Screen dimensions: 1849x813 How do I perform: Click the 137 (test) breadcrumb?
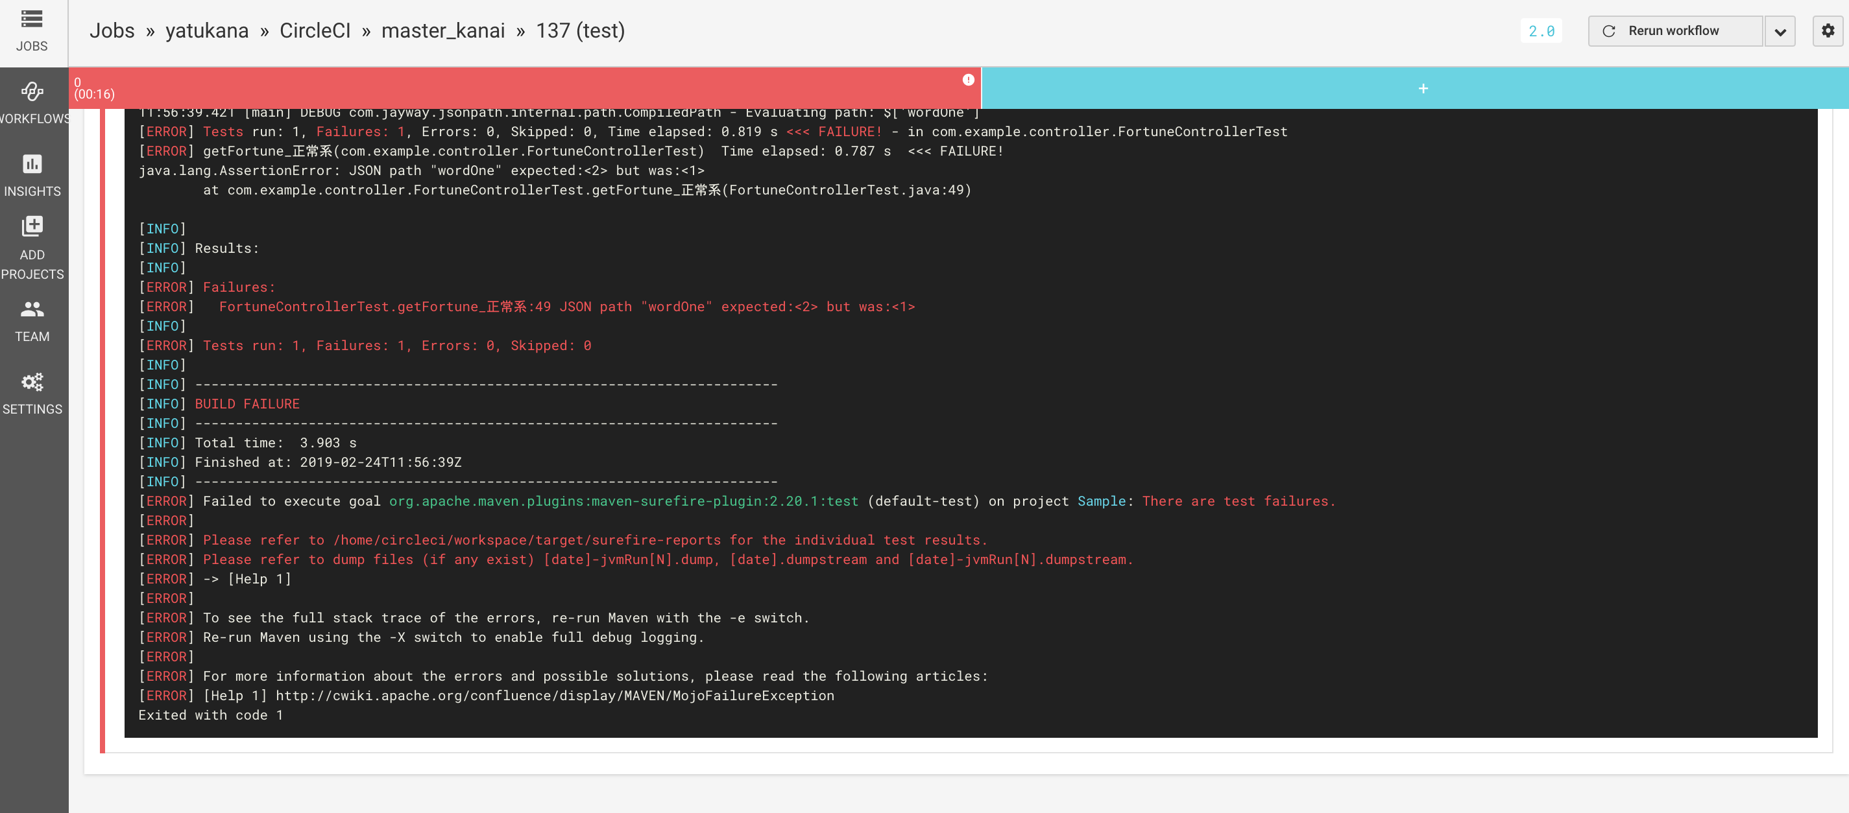tap(580, 31)
